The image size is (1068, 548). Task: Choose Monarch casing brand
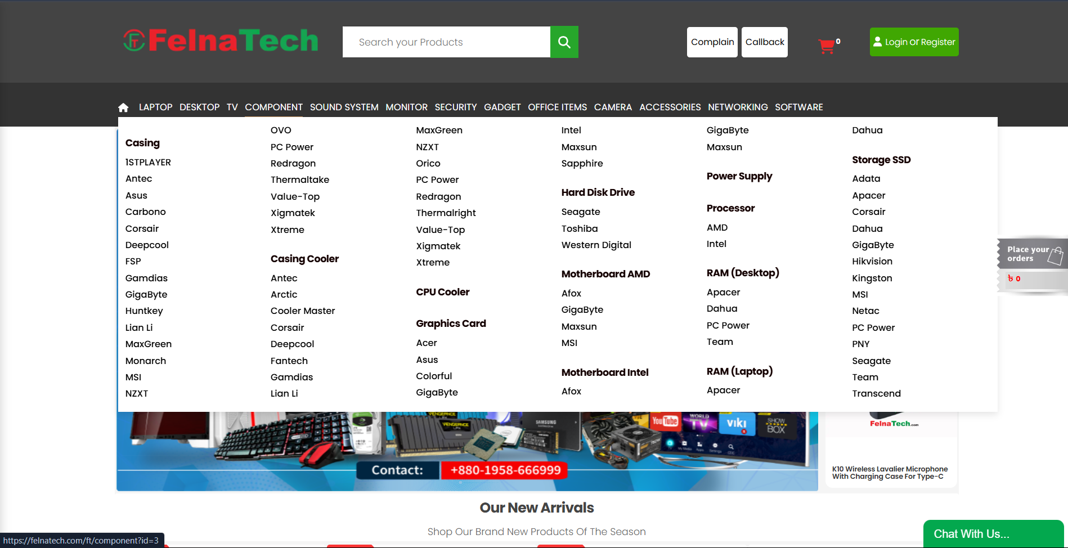coord(146,361)
